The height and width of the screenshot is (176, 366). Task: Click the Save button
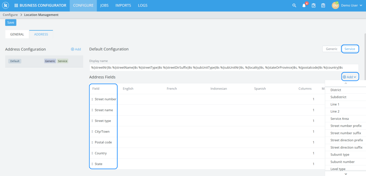tap(11, 23)
